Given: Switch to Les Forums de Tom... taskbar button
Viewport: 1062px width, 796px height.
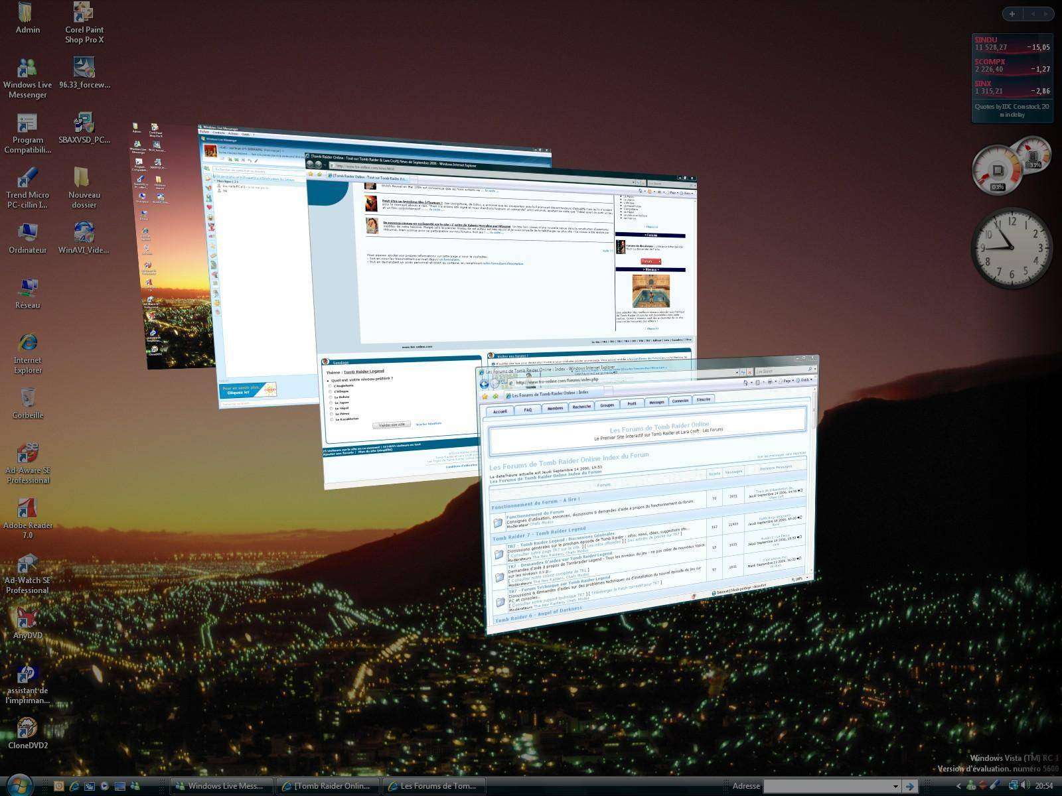Looking at the screenshot, I should tap(434, 786).
